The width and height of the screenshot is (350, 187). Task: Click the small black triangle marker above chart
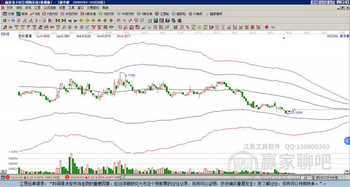click(284, 38)
